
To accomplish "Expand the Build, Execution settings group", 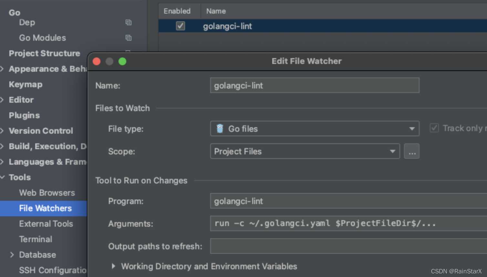I will [3, 146].
